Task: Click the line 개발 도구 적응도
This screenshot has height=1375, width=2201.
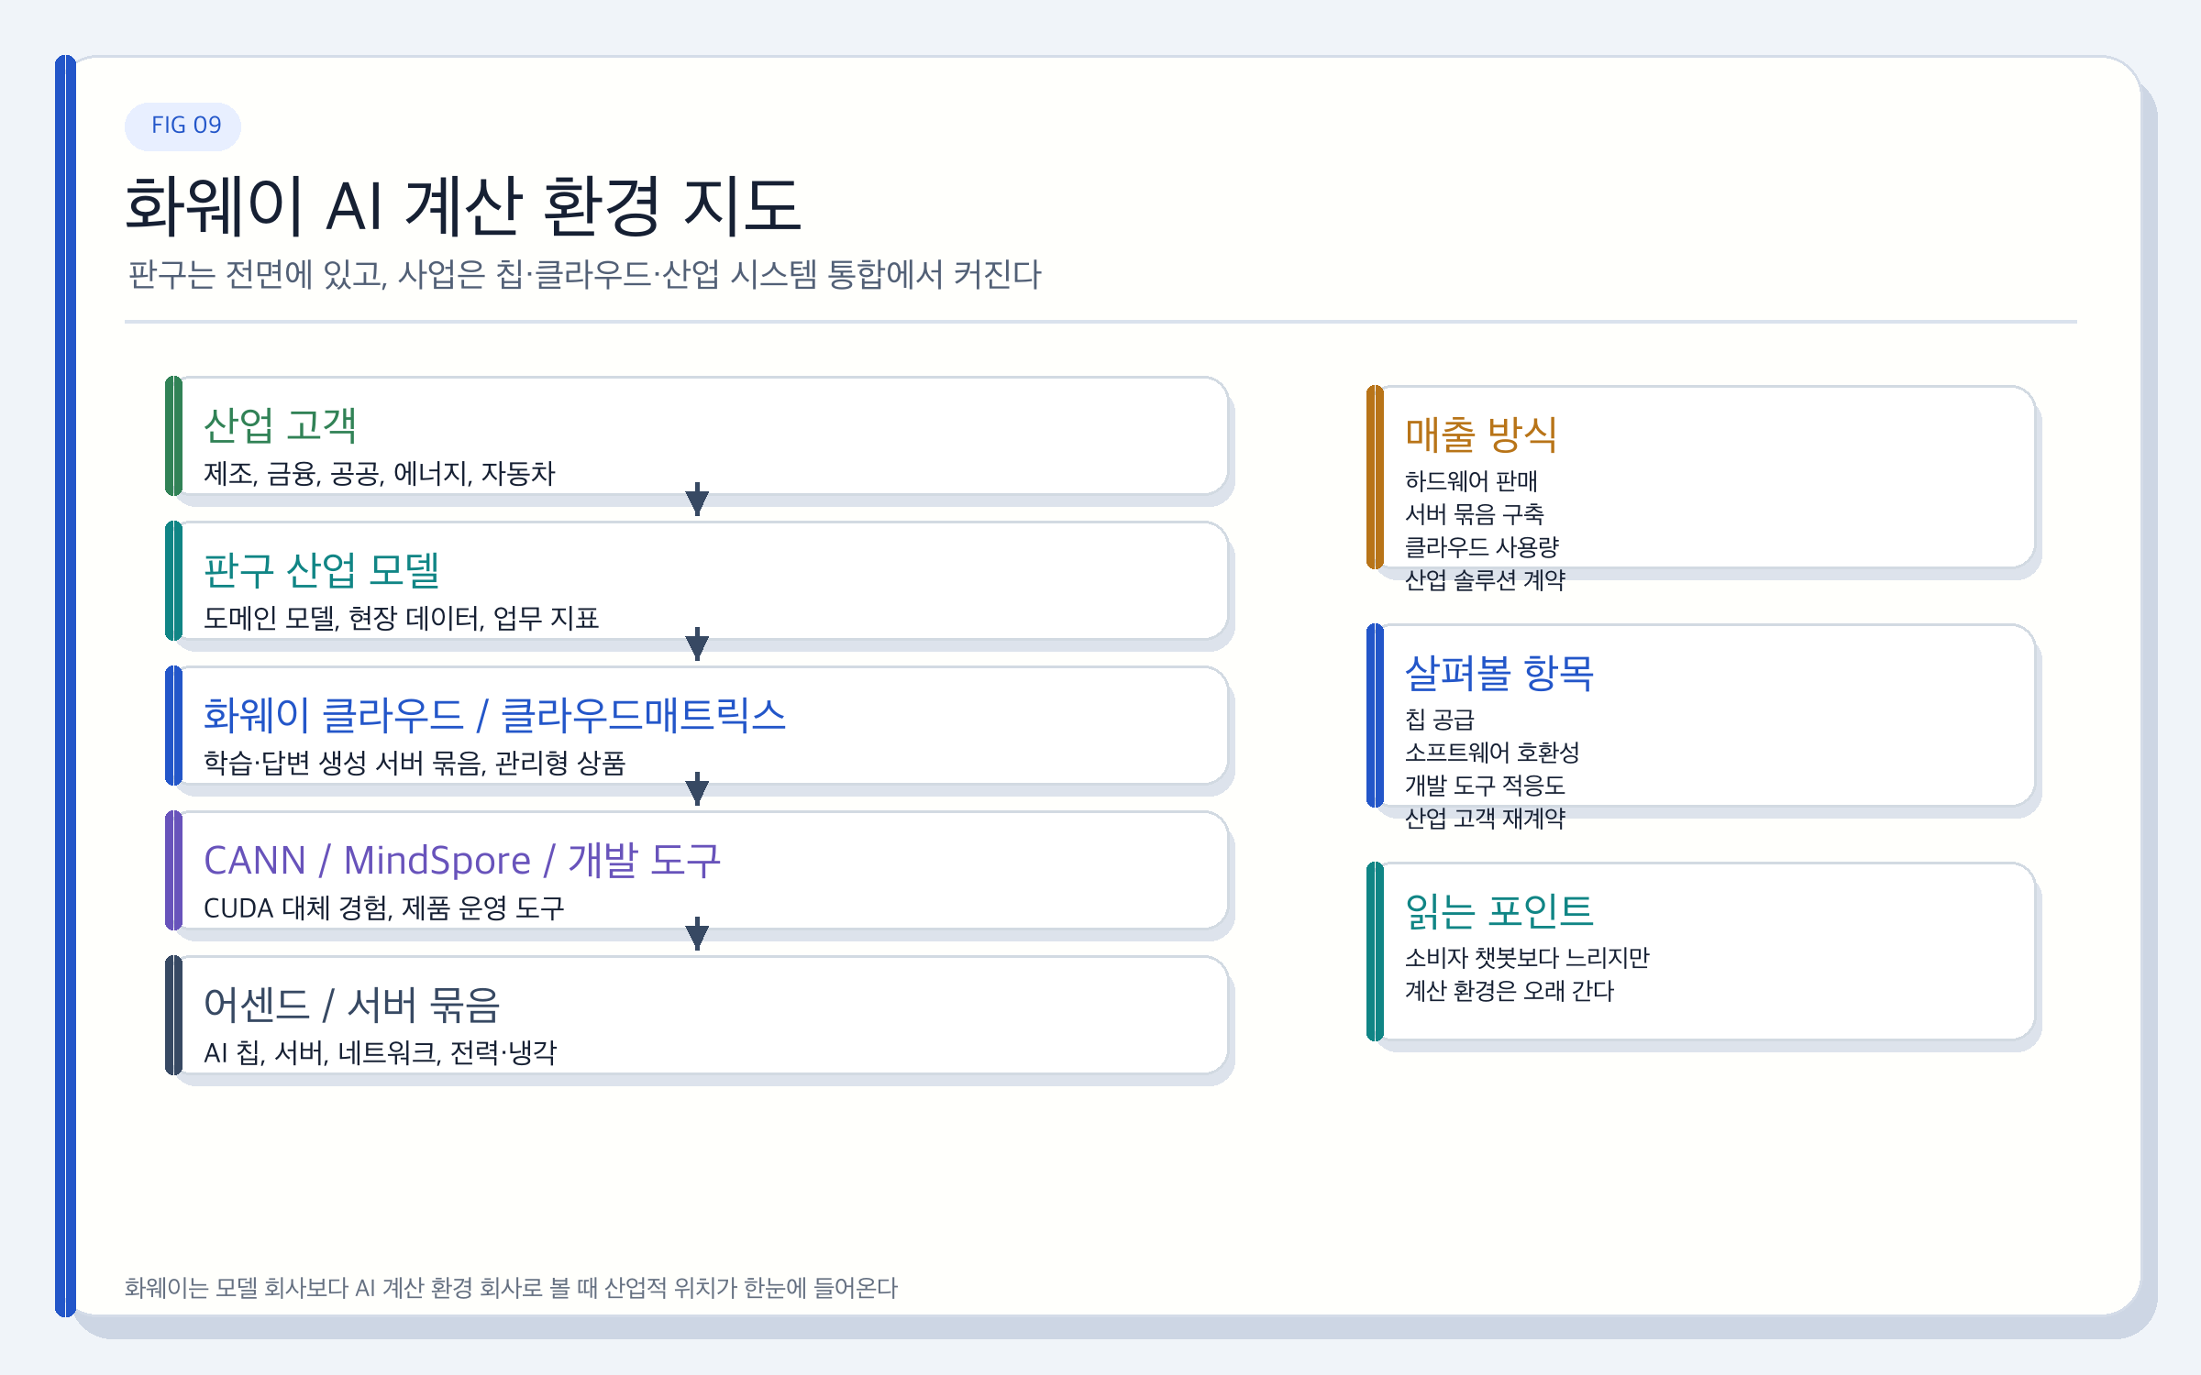Action: (1485, 786)
